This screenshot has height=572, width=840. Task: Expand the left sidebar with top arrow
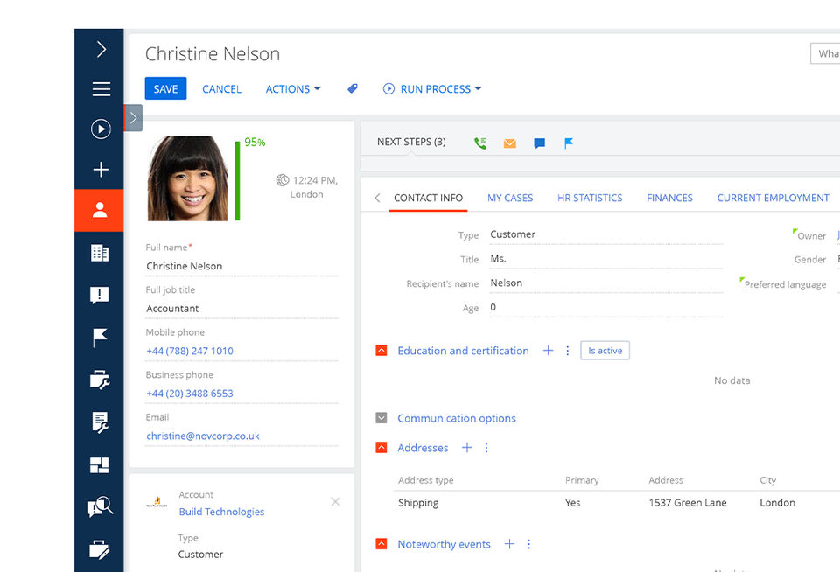pos(101,50)
